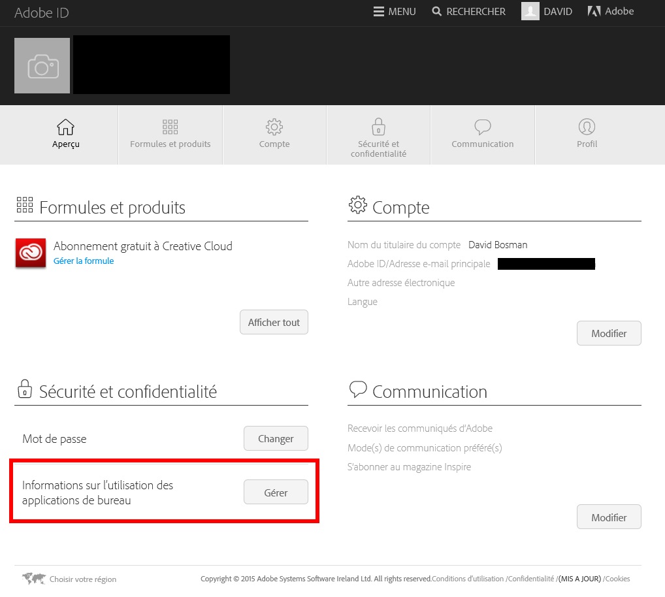665x597 pixels.
Task: Click the Gérer la formule link
Action: pos(84,261)
